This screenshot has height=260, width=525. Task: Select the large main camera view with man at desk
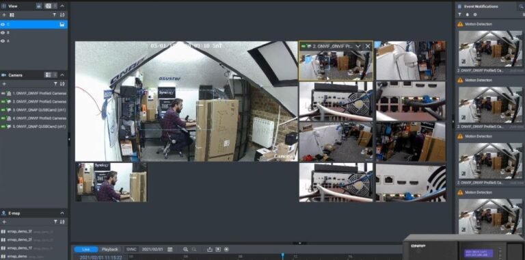tap(186, 101)
